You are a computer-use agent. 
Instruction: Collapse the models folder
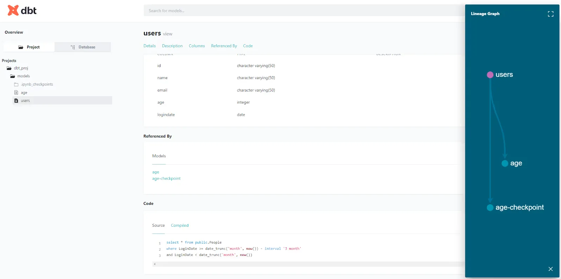(x=23, y=76)
